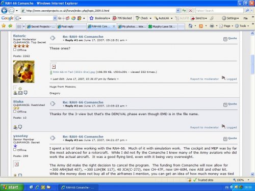Open the Google toolbar Settings dropdown
The height and width of the screenshot is (191, 255).
(x=231, y=18)
